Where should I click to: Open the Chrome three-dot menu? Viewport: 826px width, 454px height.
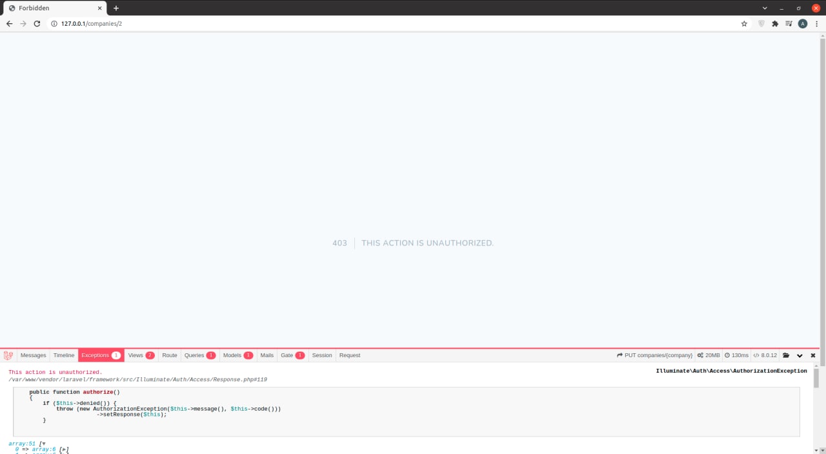tap(816, 23)
